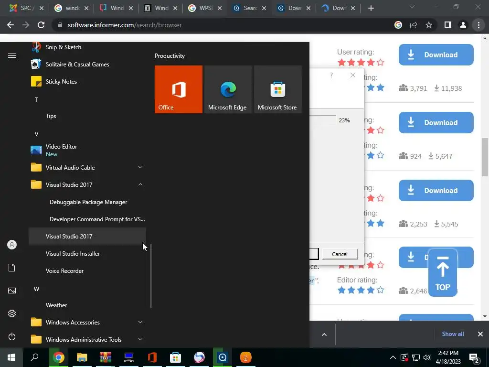Open Snip & Sketch from Start menu
The width and height of the screenshot is (489, 367).
[x=87, y=47]
